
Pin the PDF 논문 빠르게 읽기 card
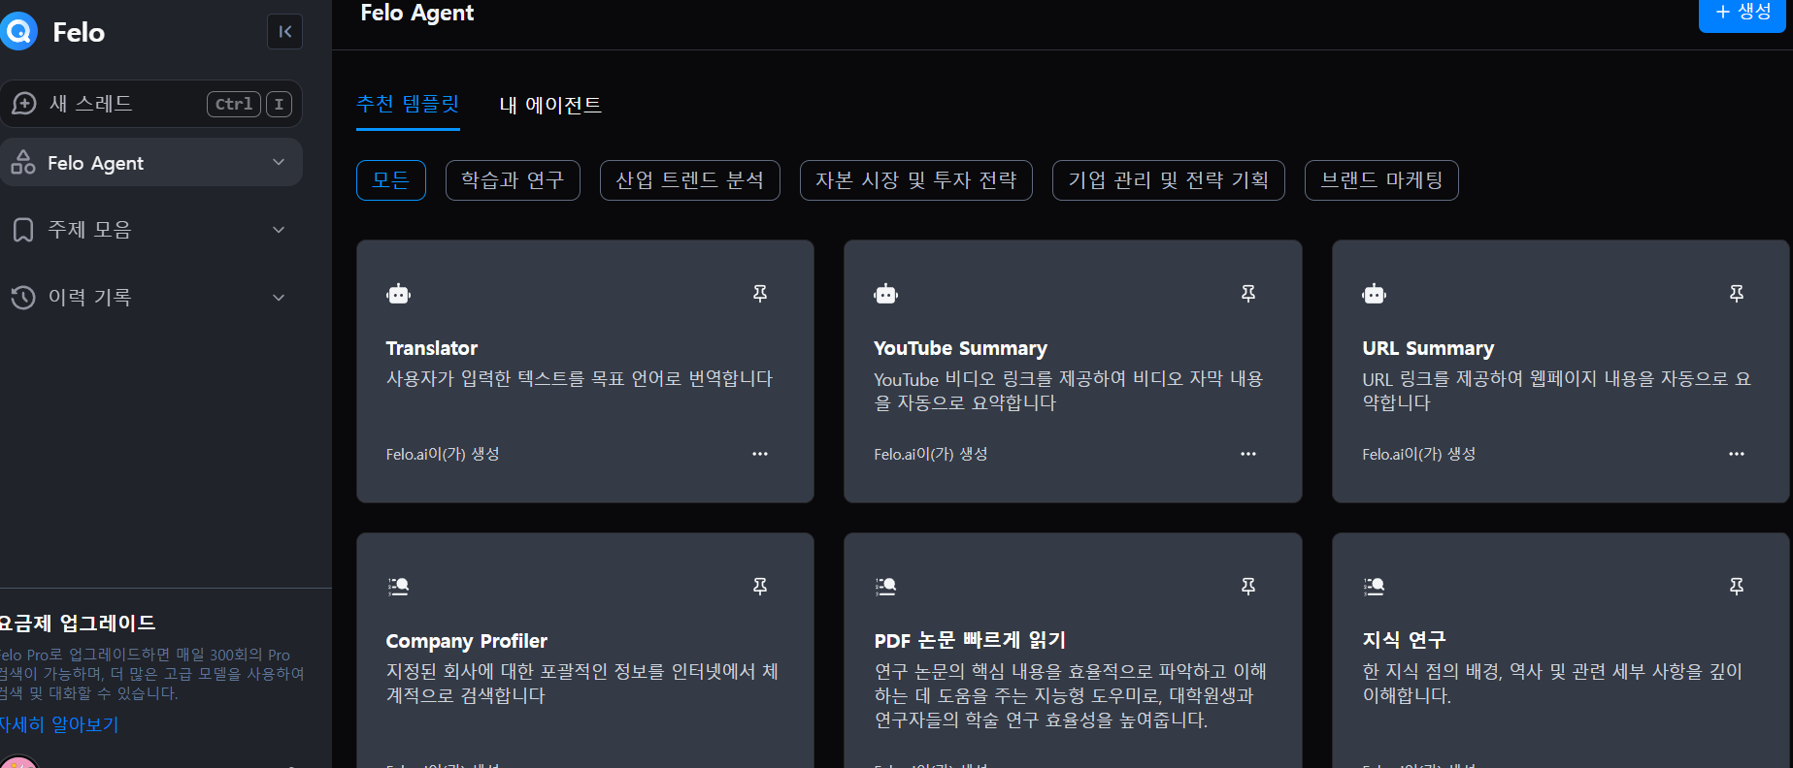click(x=1248, y=586)
